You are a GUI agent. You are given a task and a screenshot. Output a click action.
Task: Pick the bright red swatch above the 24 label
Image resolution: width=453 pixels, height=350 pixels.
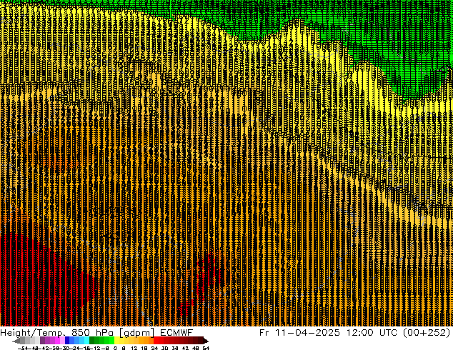point(156,340)
